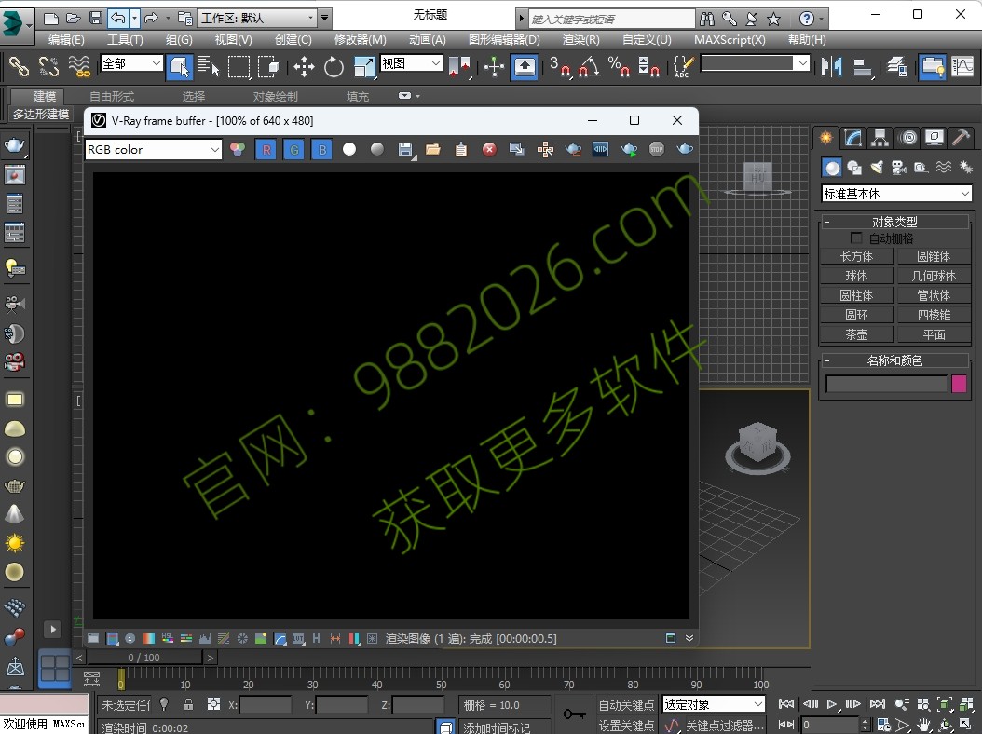
Task: Select the Rotate tool
Action: [x=334, y=66]
